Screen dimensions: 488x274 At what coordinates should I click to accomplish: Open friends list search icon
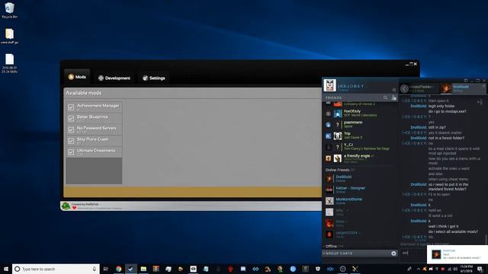click(x=385, y=97)
